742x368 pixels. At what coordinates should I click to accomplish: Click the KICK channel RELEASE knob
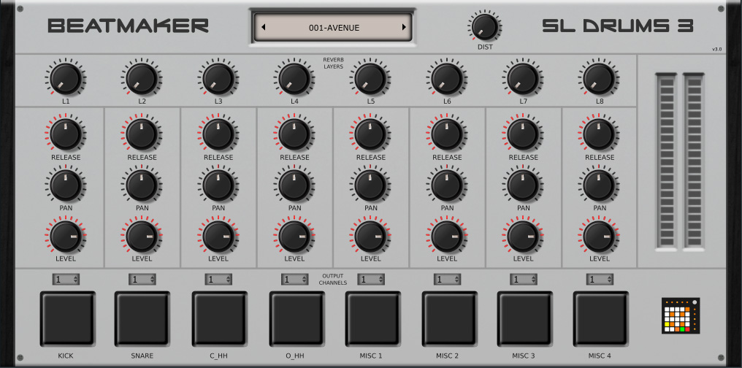point(66,134)
